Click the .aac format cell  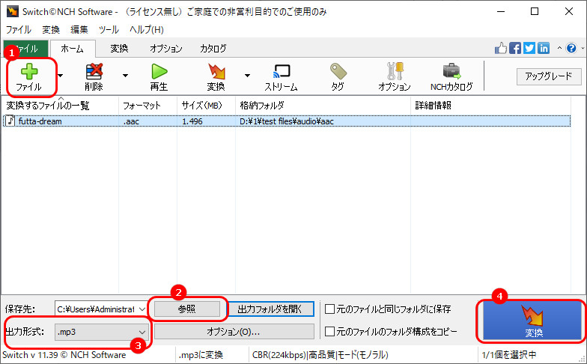click(132, 121)
